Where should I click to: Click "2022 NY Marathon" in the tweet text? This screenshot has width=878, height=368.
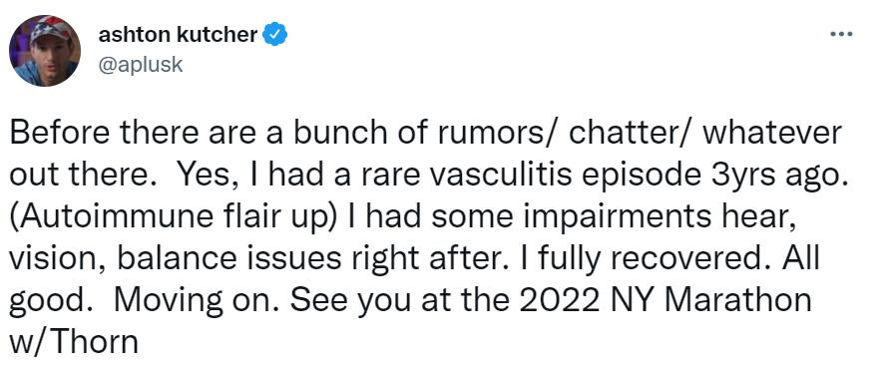point(666,300)
